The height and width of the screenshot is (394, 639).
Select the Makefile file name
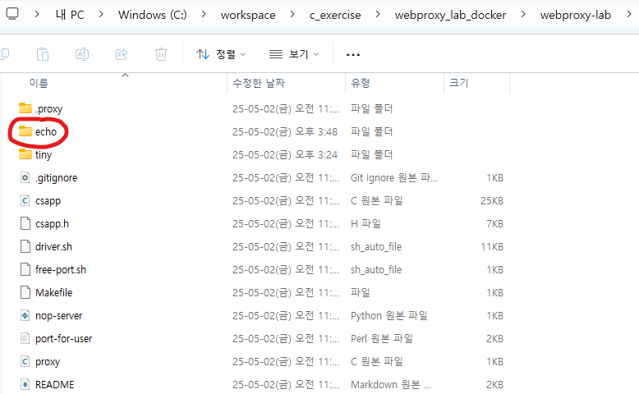[53, 292]
